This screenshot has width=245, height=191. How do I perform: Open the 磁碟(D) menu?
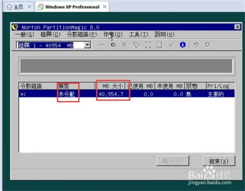51,35
